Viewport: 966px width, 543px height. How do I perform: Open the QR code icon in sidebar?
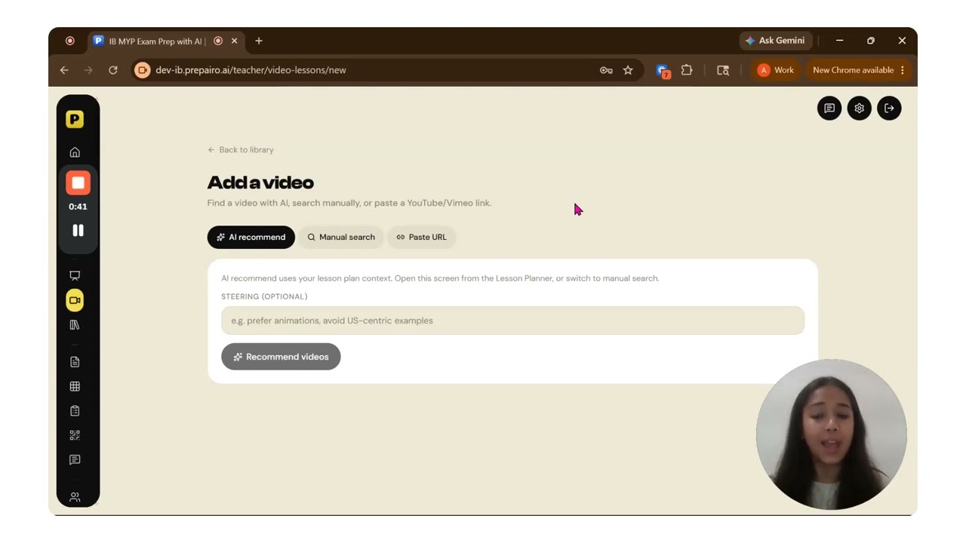point(75,435)
